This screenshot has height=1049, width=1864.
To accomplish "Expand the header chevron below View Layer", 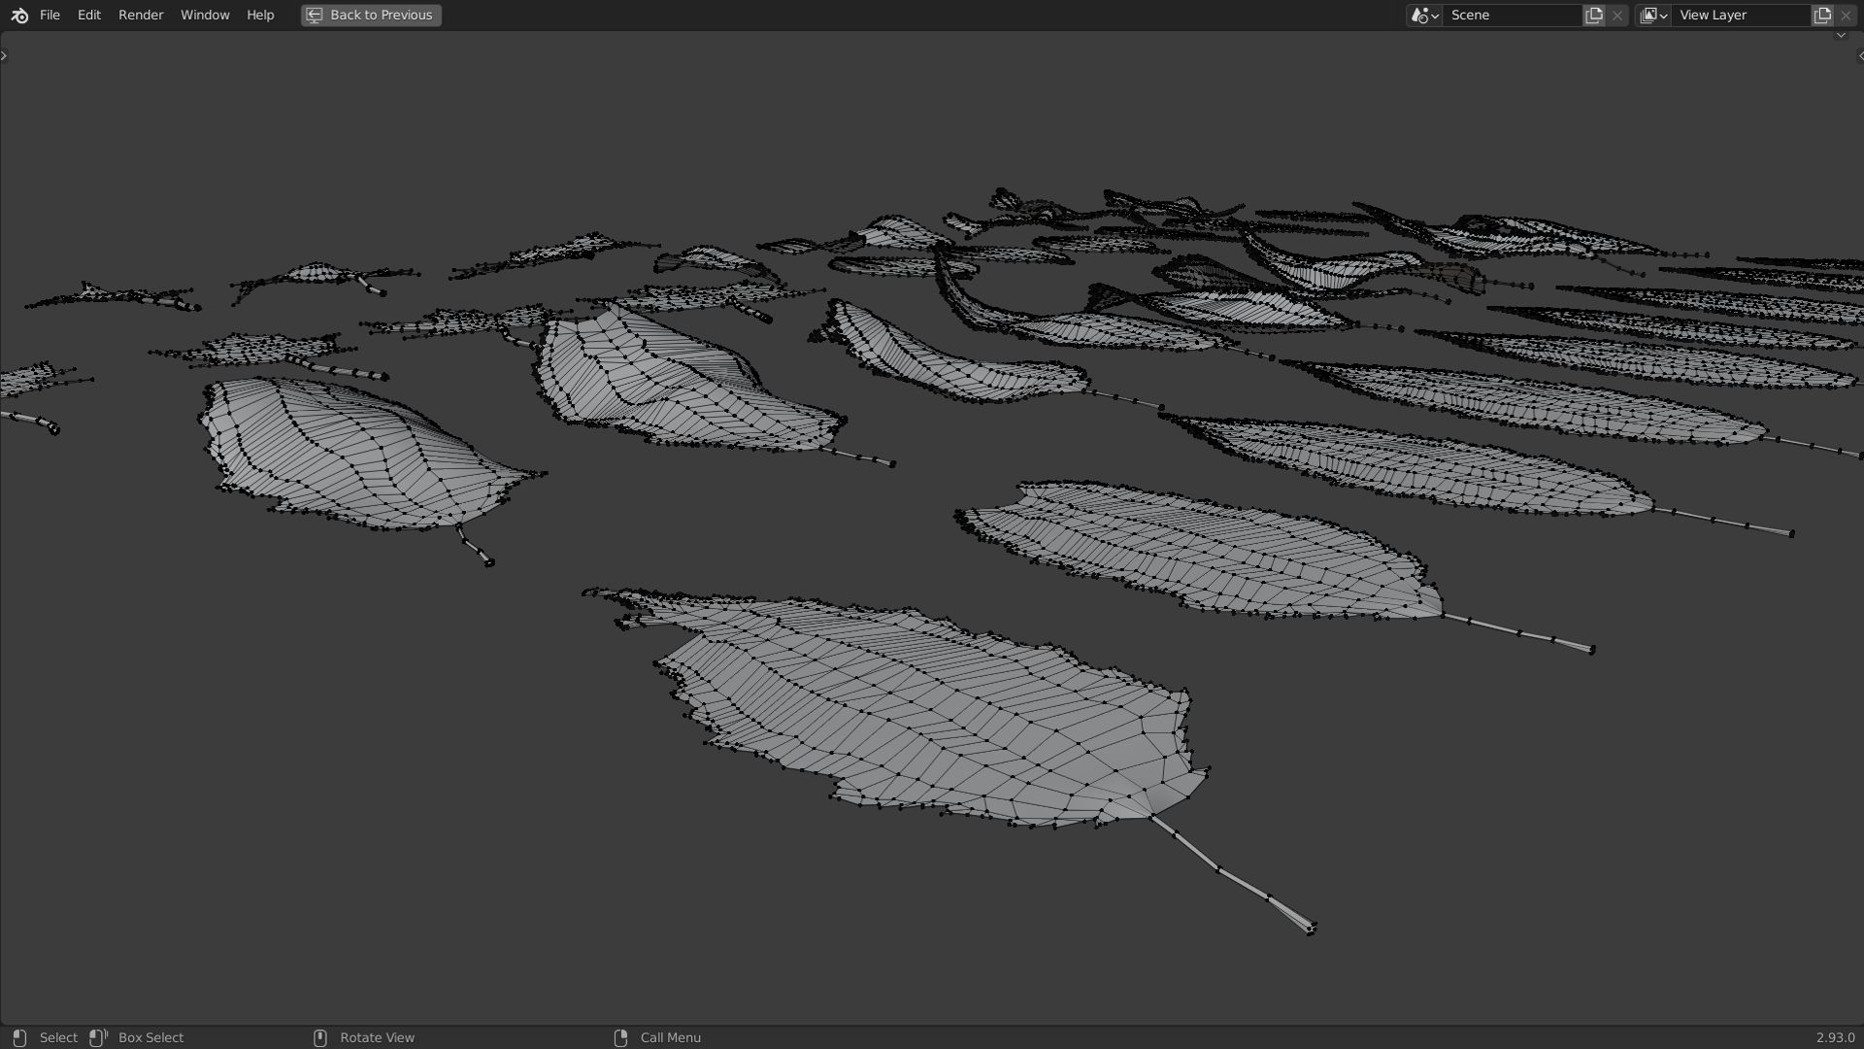I will (x=1841, y=36).
